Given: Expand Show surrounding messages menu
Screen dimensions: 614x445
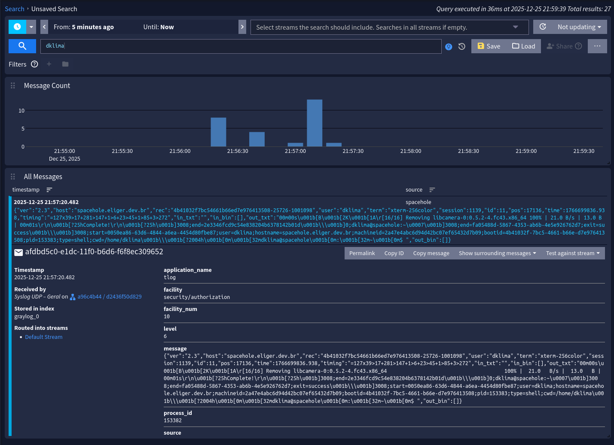Looking at the screenshot, I should tap(497, 253).
